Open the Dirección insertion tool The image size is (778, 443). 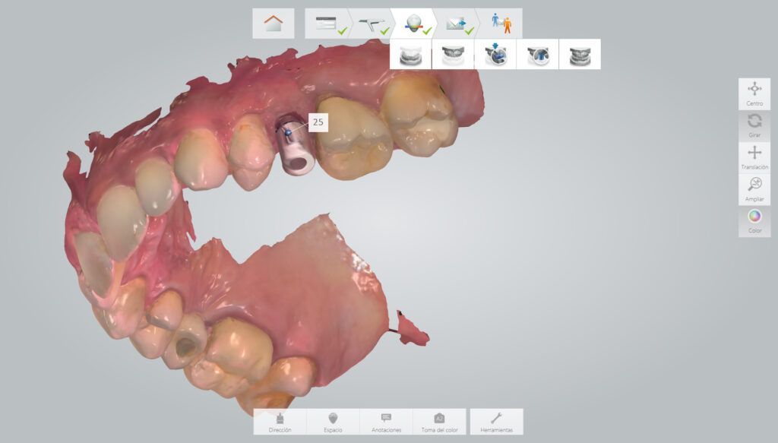click(x=280, y=422)
